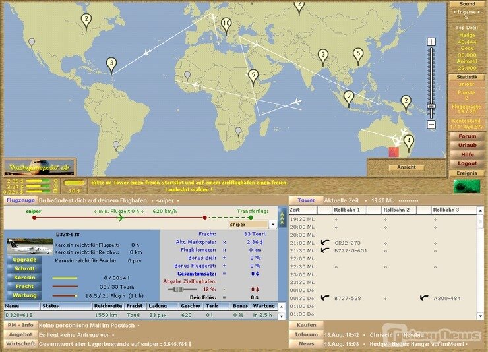Click the Ansicht button below the map

coord(406,167)
